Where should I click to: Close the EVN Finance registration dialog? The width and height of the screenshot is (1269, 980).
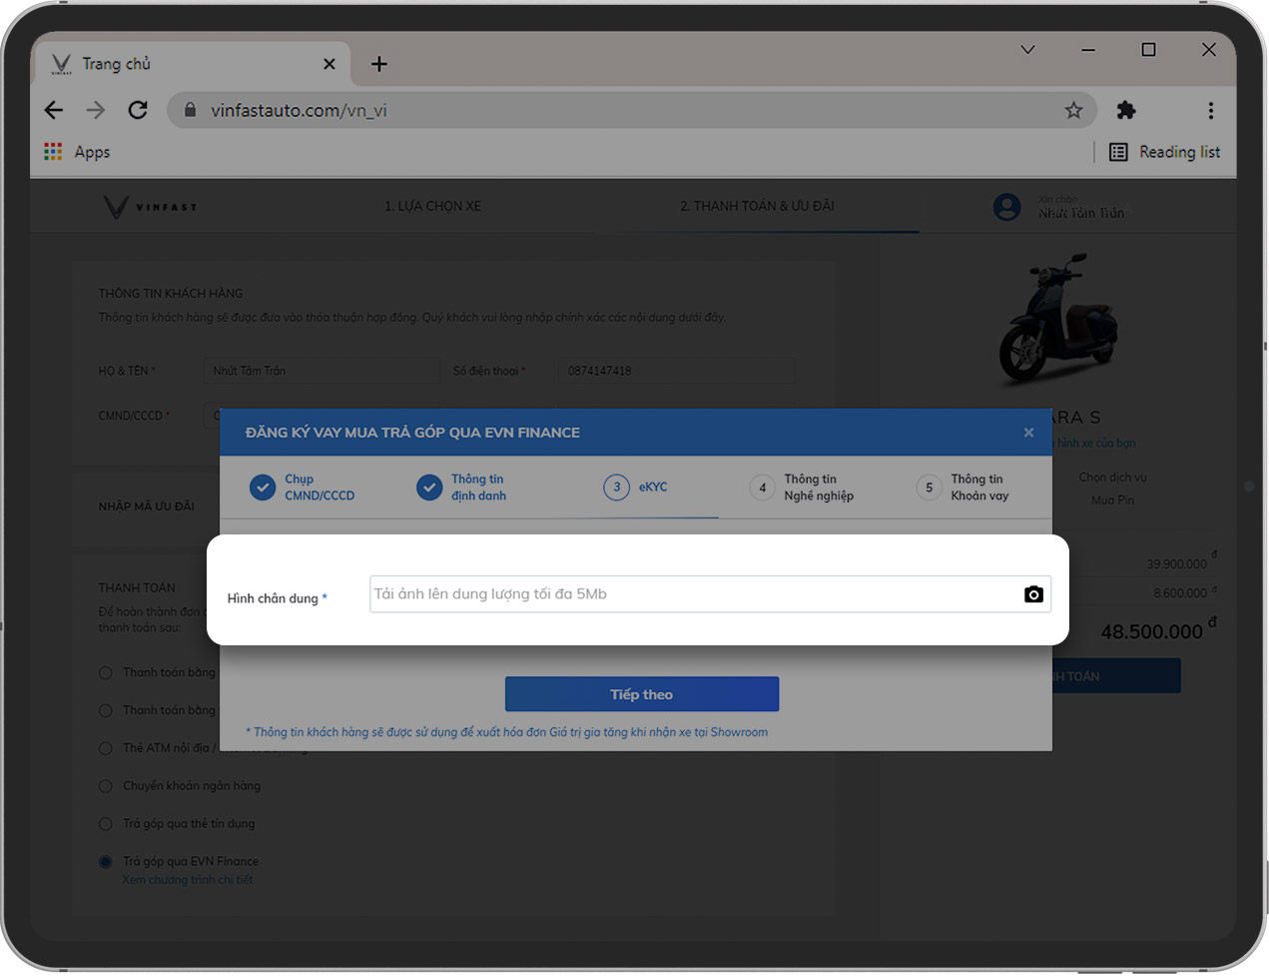[1028, 433]
